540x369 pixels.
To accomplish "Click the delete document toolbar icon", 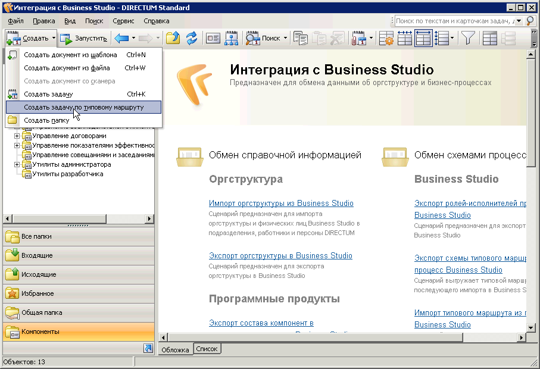I will coord(337,38).
